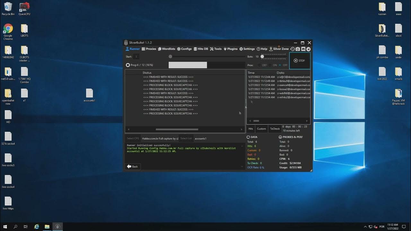Select the z-wdsfh8@developermail.com hit row

click(278, 93)
